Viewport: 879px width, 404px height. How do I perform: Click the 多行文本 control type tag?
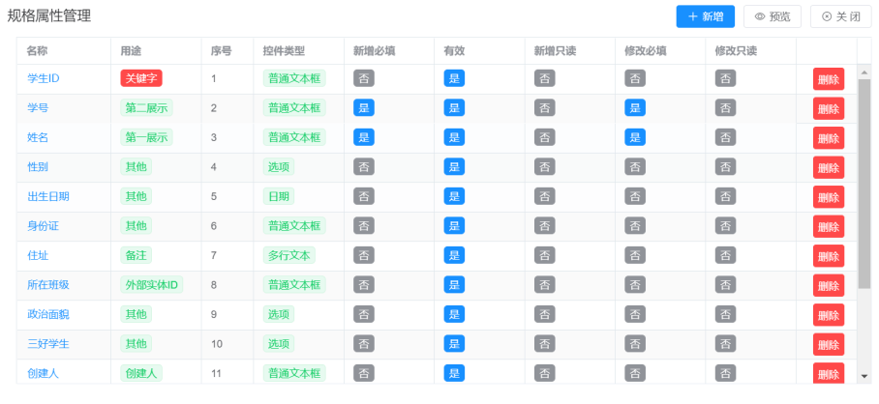(289, 256)
